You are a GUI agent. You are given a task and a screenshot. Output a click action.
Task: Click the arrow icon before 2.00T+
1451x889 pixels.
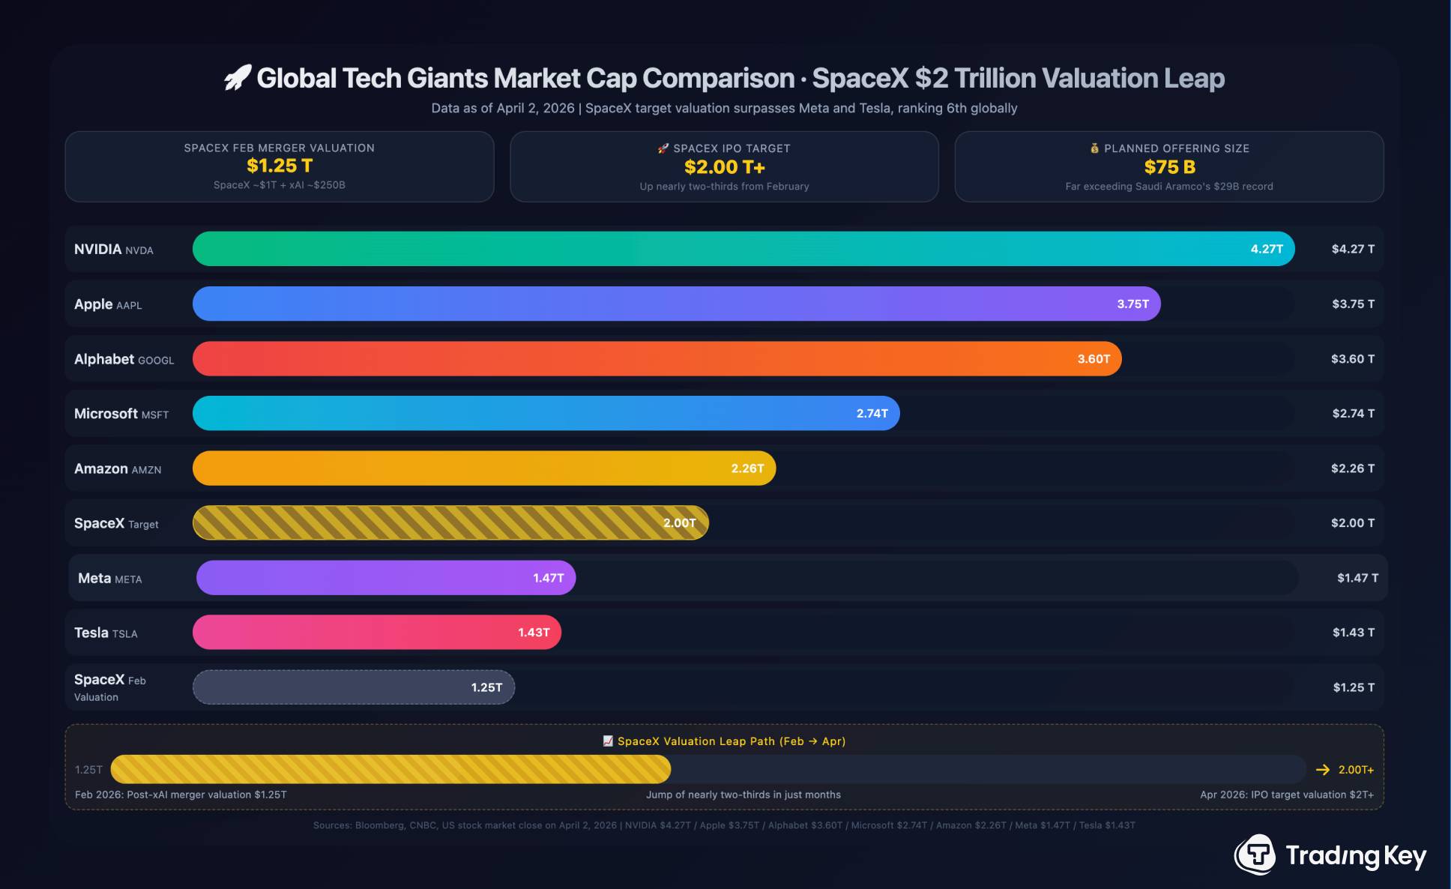pos(1323,770)
